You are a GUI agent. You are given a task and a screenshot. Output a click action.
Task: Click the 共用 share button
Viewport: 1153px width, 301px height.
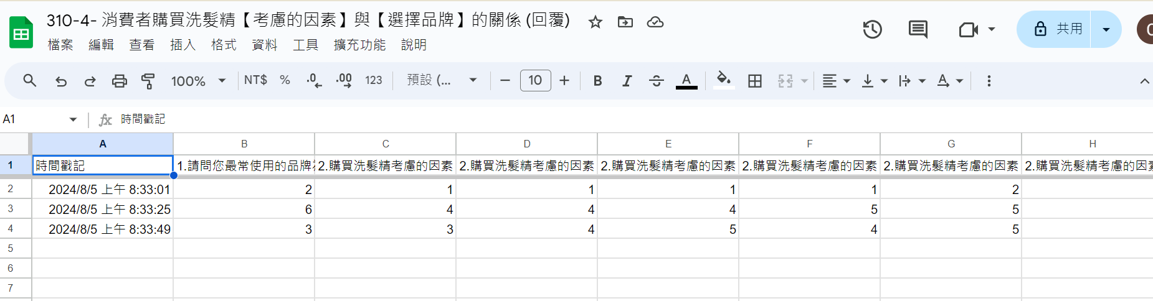1056,29
